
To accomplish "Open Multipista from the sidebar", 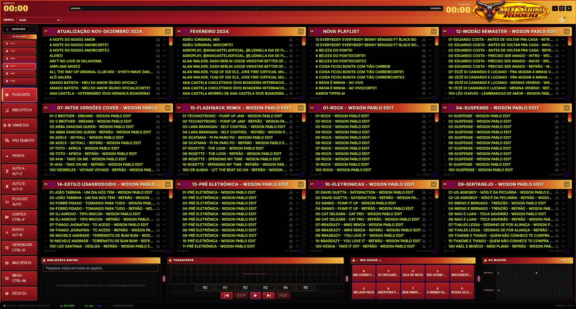I will 19,263.
